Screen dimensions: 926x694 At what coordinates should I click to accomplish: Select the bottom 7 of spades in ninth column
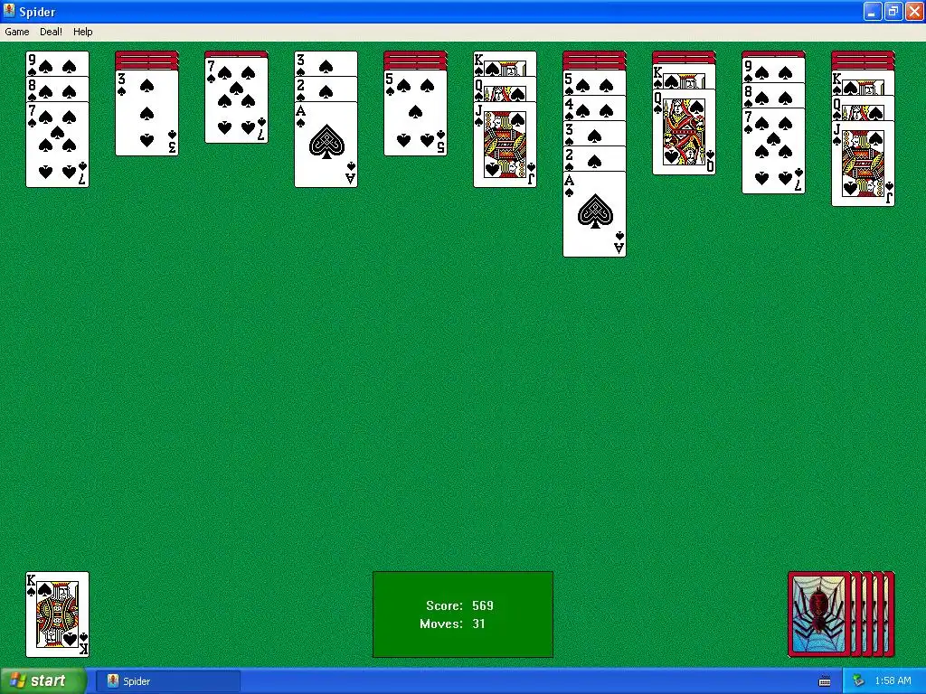pos(774,151)
